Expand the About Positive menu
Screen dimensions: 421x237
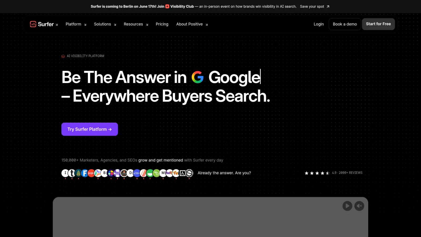[192, 24]
